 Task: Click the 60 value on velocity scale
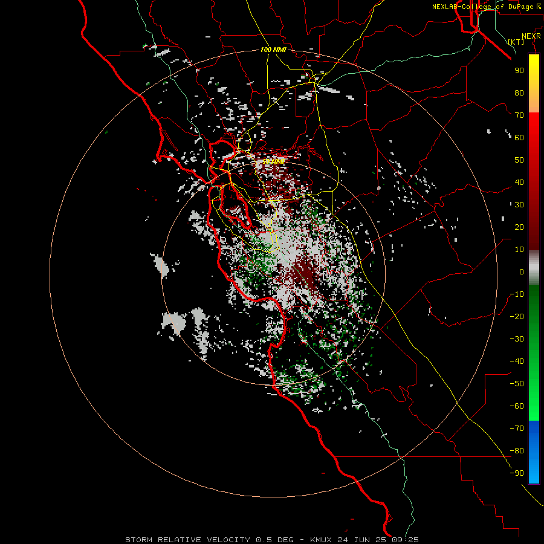tap(519, 138)
